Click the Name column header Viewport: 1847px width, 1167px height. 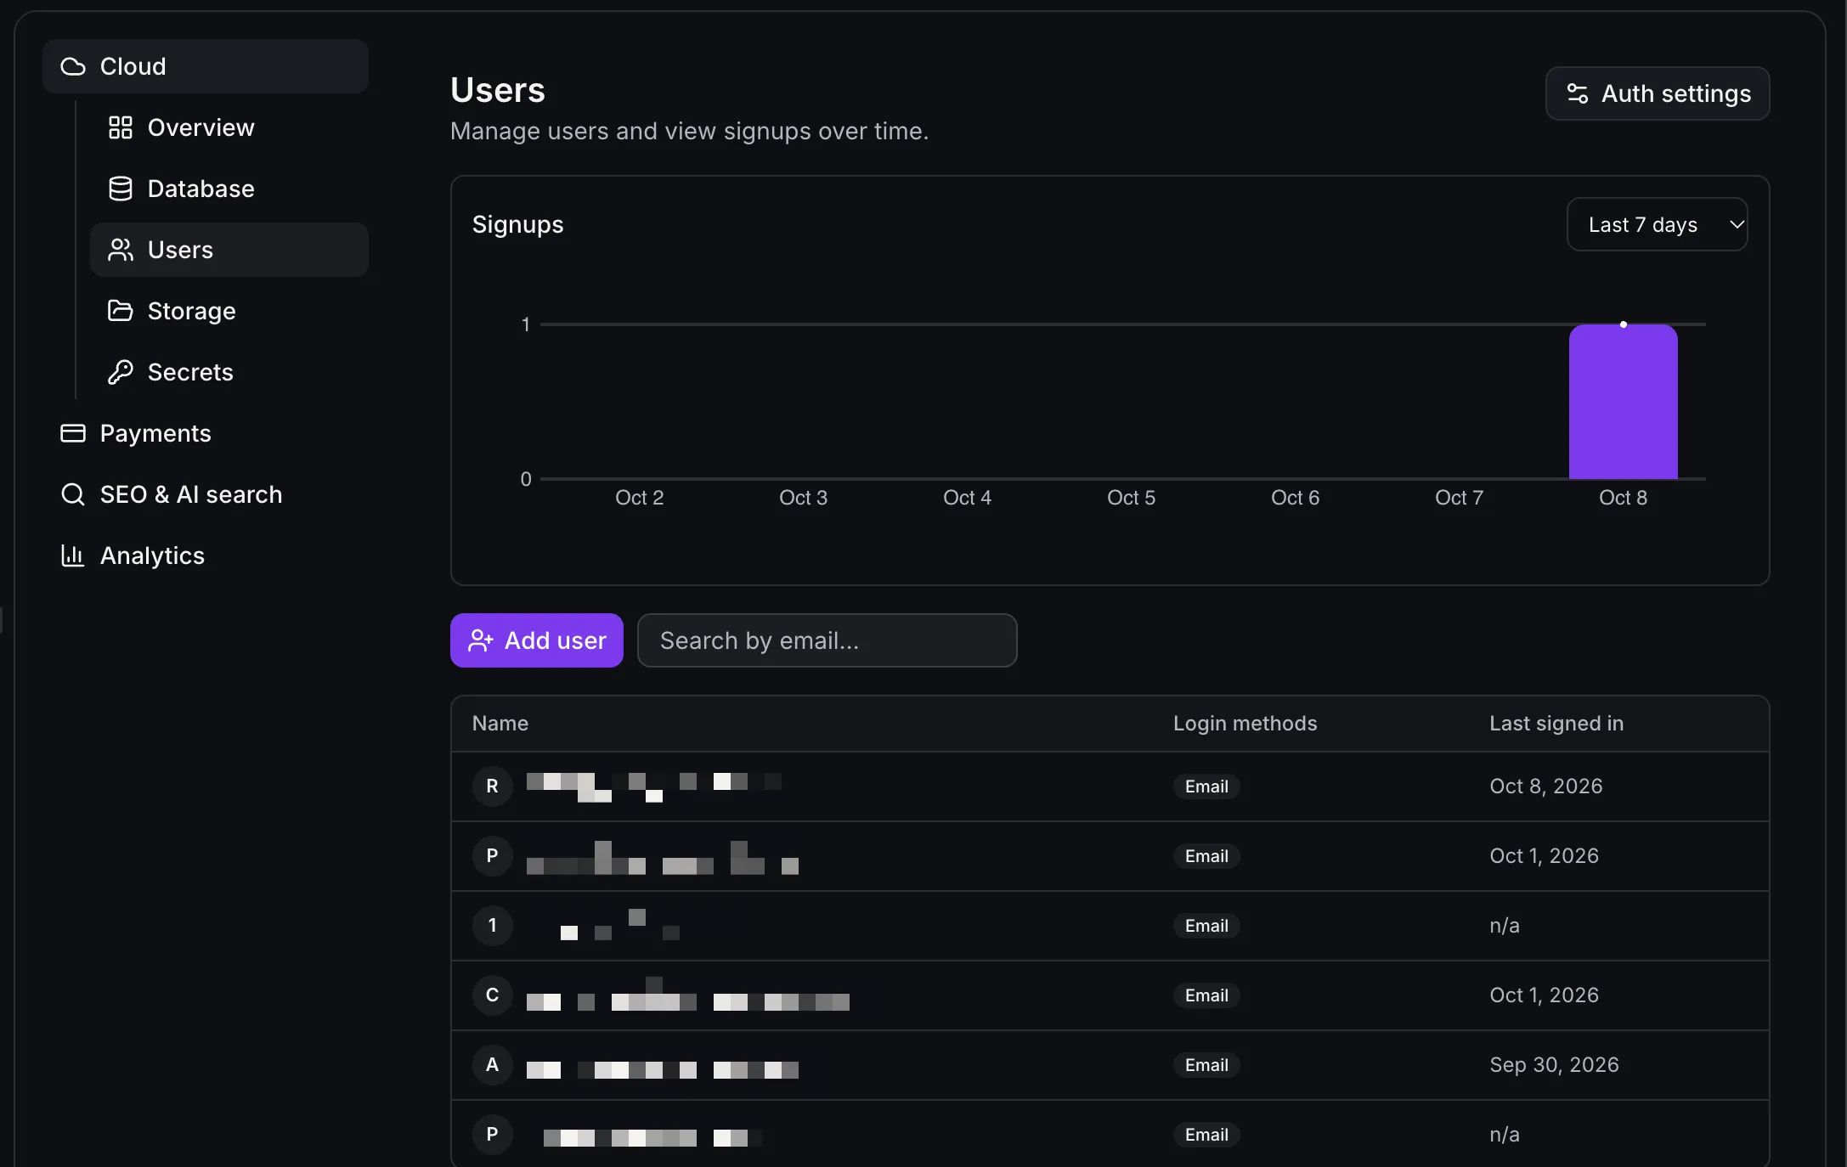500,724
